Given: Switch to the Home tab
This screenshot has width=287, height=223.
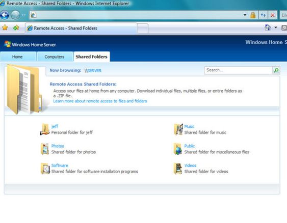Looking at the screenshot, I should (17, 57).
